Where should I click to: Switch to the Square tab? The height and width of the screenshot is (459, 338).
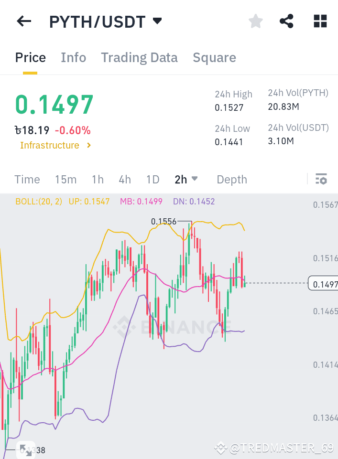pyautogui.click(x=214, y=57)
